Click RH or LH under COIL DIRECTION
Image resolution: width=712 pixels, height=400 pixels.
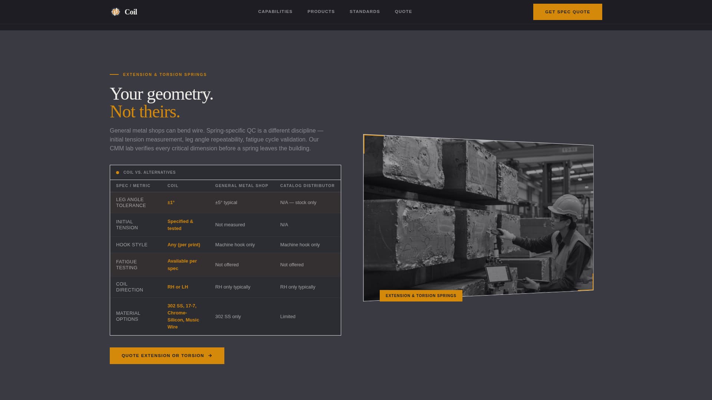click(178, 287)
